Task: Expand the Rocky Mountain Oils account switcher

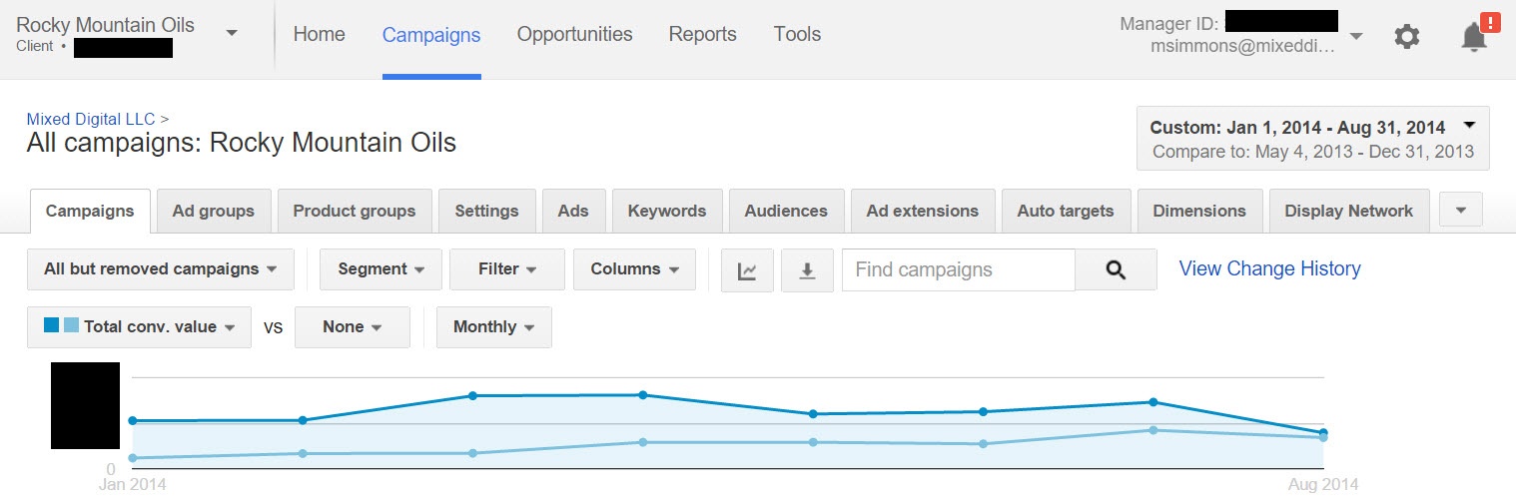Action: (x=232, y=33)
